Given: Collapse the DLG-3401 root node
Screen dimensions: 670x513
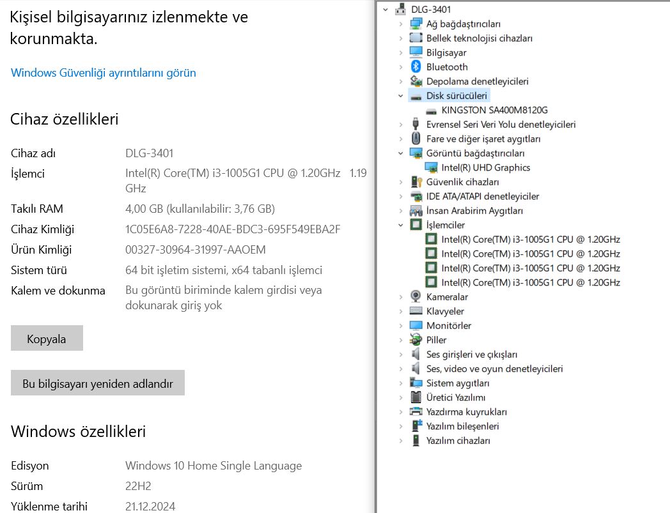Looking at the screenshot, I should pyautogui.click(x=386, y=9).
